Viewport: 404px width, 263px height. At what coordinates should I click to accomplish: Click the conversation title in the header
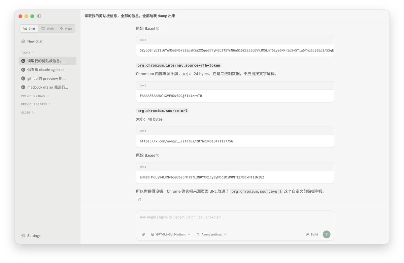click(130, 16)
